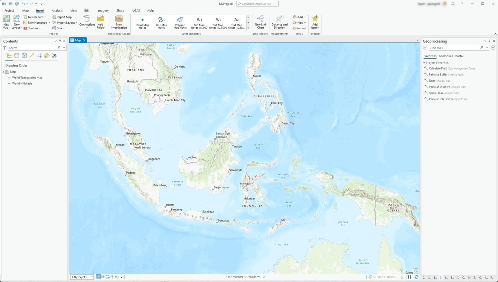The height and width of the screenshot is (282, 498).
Task: Uncheck the World Topographic Map layer
Action: point(9,77)
